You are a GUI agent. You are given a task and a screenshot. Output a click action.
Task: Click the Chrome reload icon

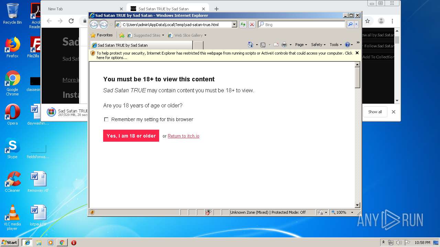click(x=71, y=21)
